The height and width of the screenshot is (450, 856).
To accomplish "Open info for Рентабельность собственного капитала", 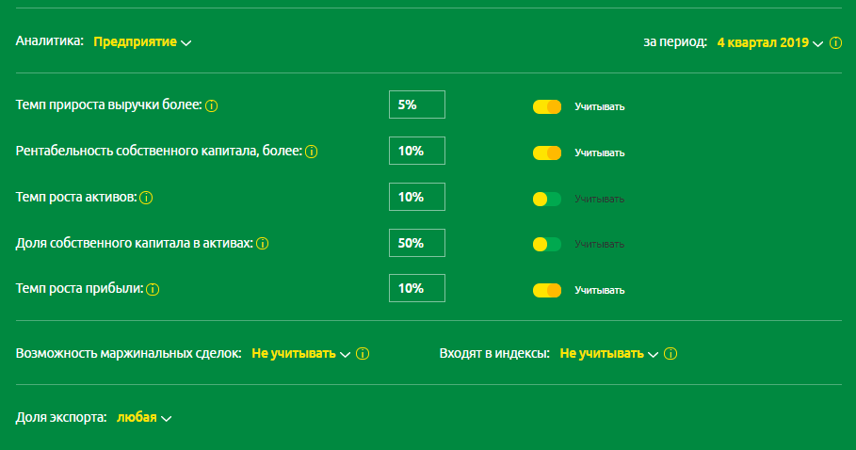I will [311, 152].
